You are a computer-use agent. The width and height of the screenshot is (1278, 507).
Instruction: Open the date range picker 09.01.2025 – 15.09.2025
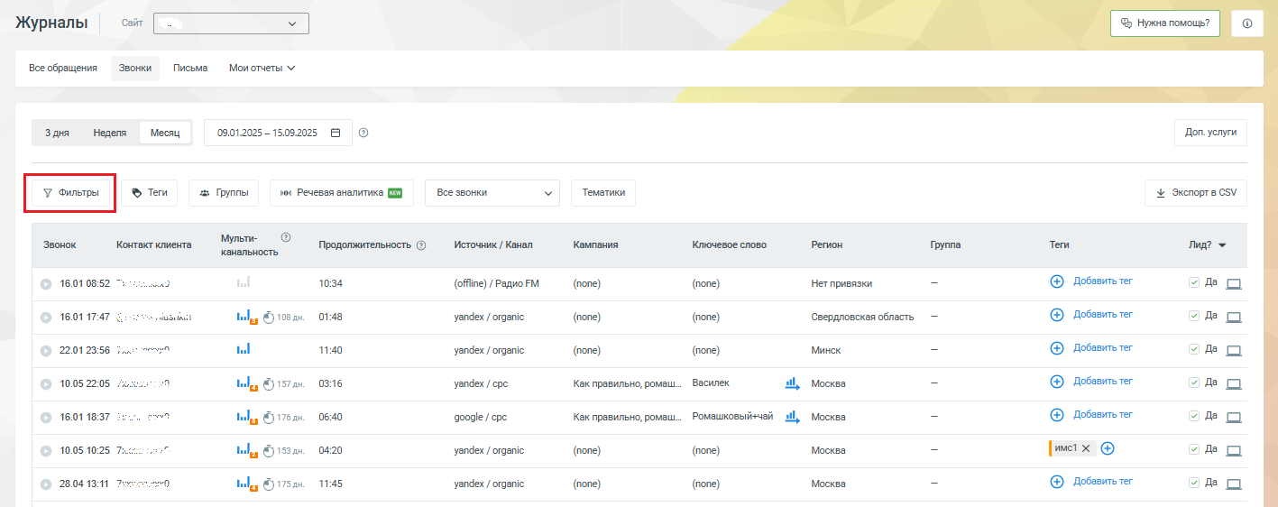[x=278, y=133]
